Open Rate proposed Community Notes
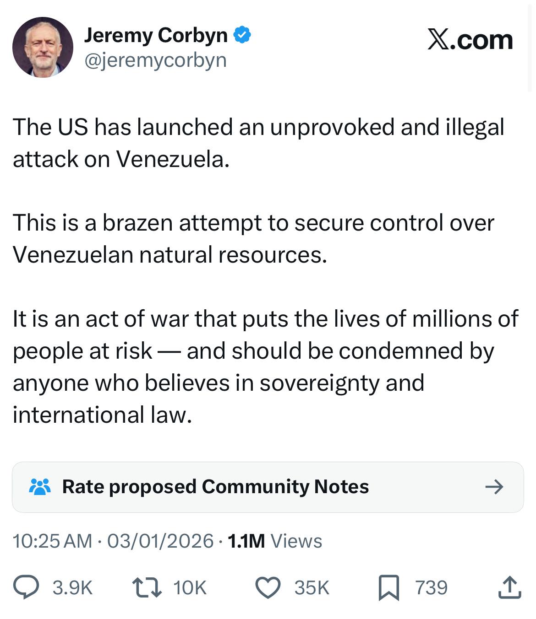536x619 pixels. (x=216, y=487)
